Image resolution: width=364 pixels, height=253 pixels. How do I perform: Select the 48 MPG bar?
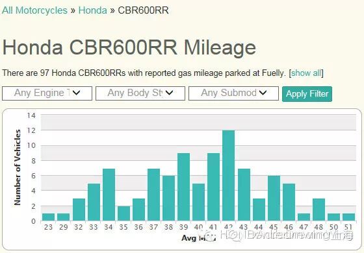[x=318, y=210]
